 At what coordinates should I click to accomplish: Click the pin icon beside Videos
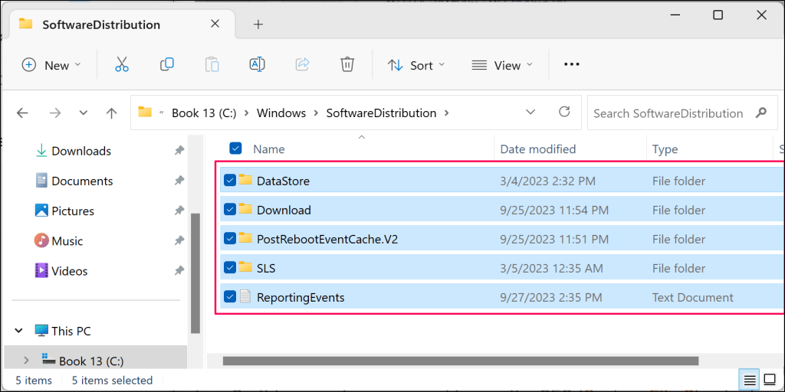[179, 270]
